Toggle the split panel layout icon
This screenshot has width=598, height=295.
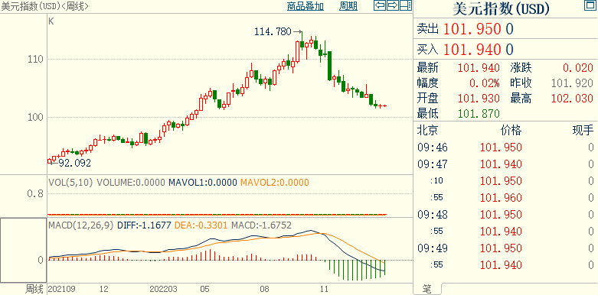406,5
